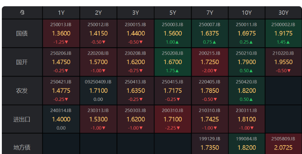Image resolution: width=302 pixels, height=154 pixels.
Task: Select the 1Y column header
Action: [61, 13]
